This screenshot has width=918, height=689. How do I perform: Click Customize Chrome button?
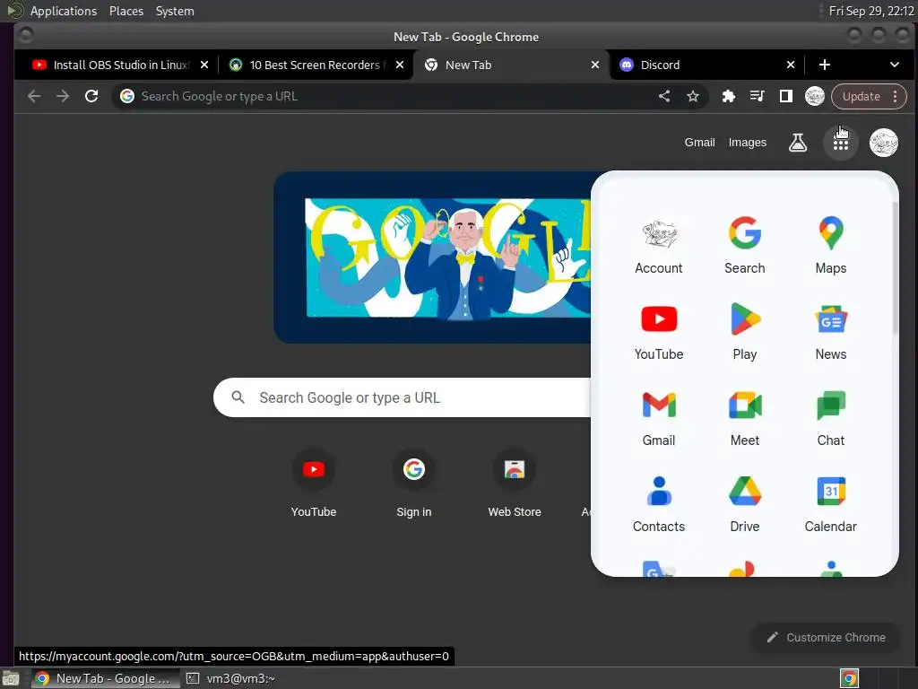pos(826,638)
